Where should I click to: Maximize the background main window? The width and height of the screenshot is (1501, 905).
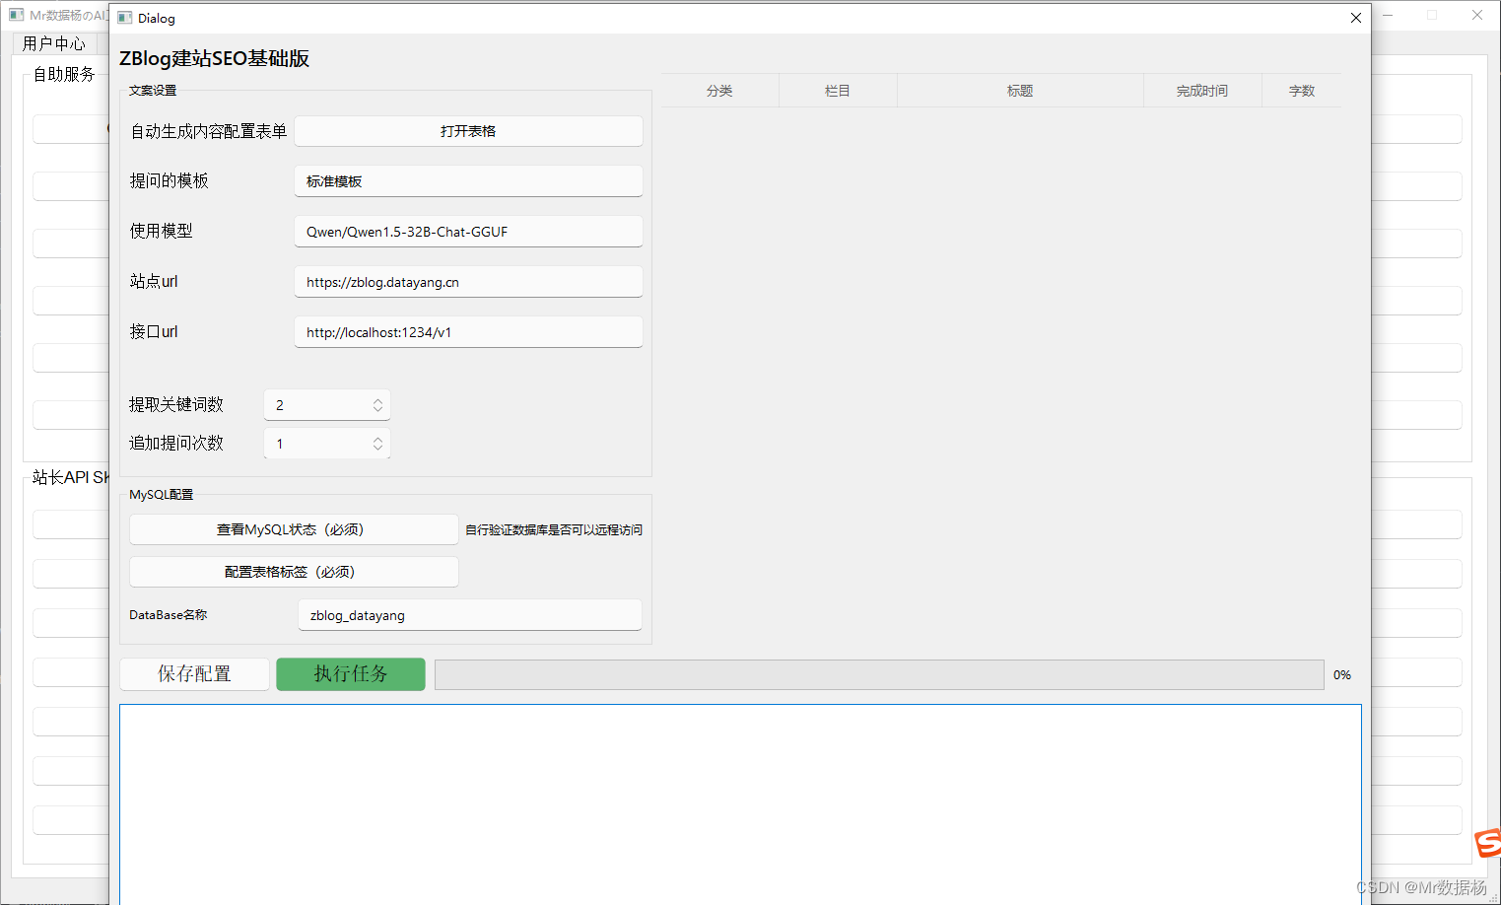pyautogui.click(x=1432, y=15)
